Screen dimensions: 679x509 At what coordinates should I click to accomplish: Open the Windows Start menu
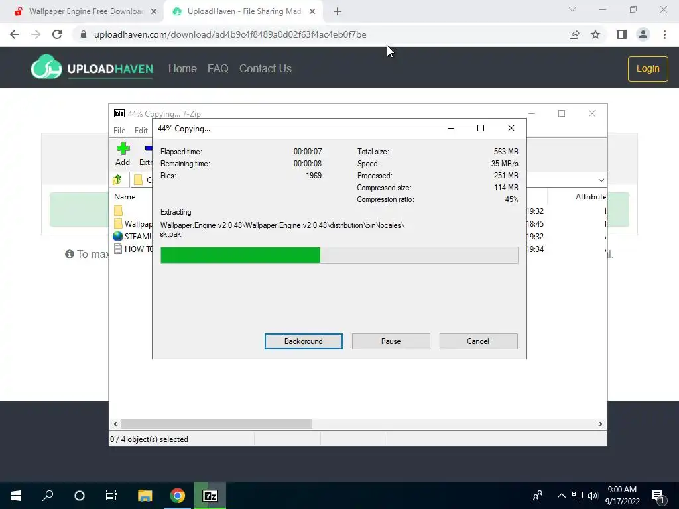coord(16,496)
